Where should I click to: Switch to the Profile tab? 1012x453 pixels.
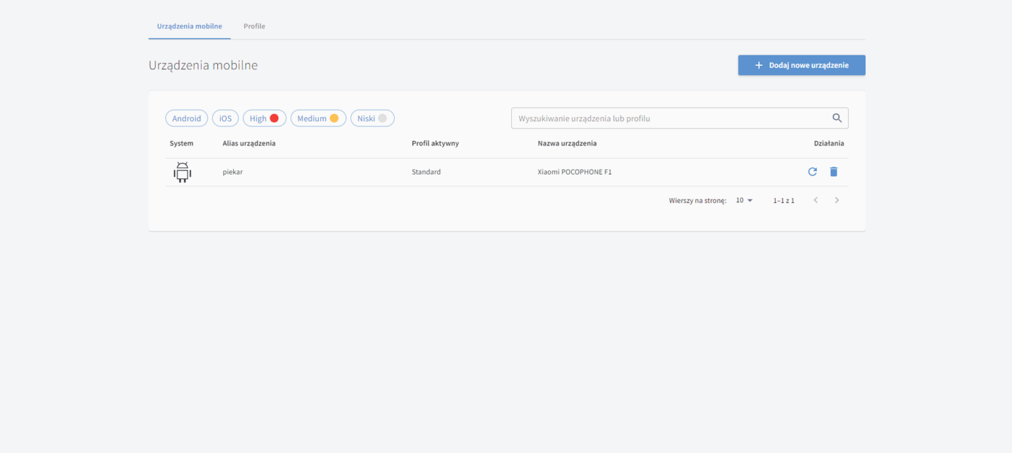[x=254, y=26]
